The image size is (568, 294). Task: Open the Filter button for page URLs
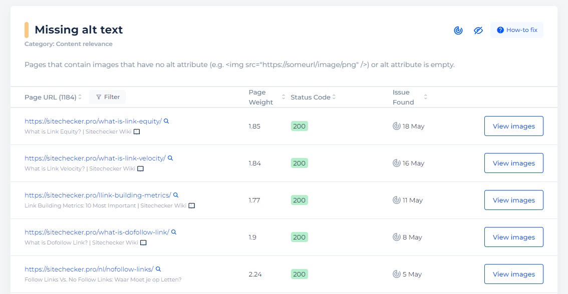click(108, 97)
